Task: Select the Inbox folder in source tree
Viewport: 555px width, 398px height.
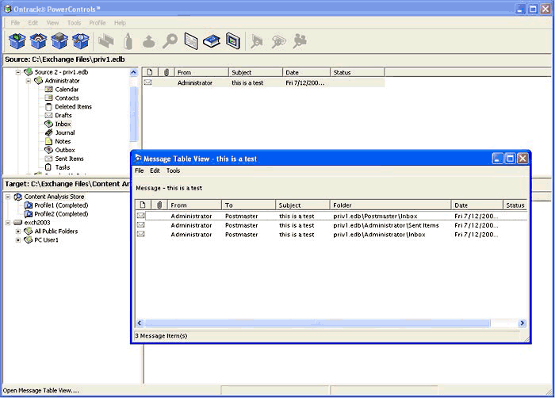Action: click(x=63, y=124)
